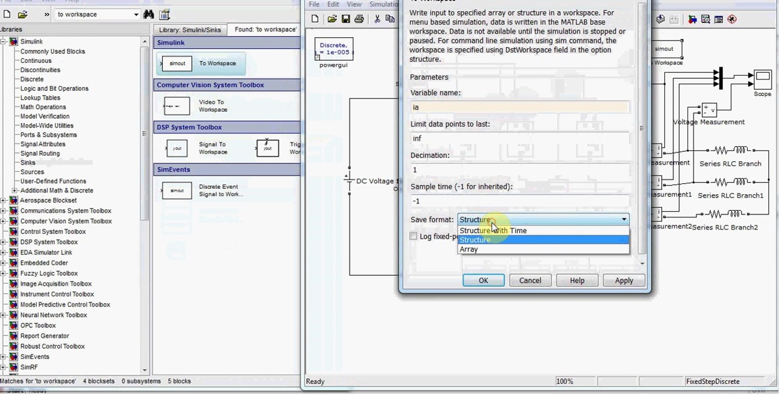Select Sources in the library tree
This screenshot has height=394, width=779.
(32, 172)
